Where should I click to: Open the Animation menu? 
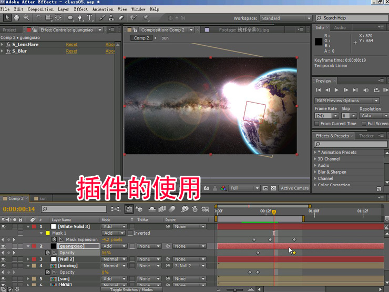[103, 9]
